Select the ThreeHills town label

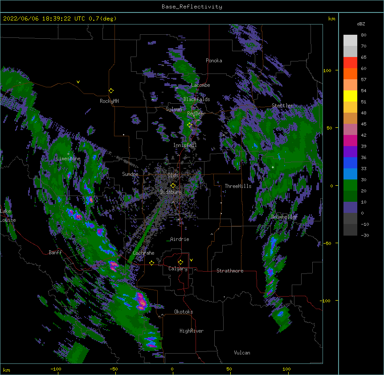[238, 186]
